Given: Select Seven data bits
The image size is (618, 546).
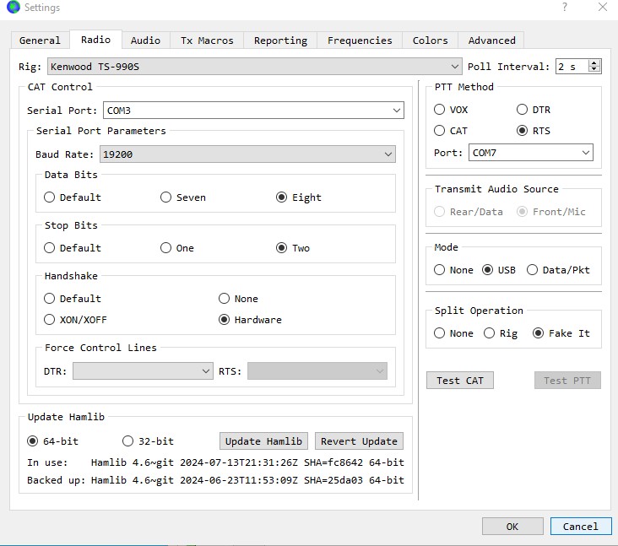Looking at the screenshot, I should click(x=183, y=197).
